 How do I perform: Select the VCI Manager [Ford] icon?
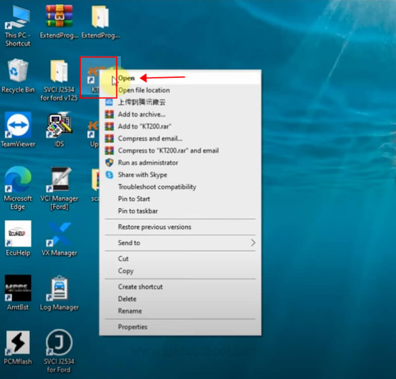pyautogui.click(x=59, y=180)
